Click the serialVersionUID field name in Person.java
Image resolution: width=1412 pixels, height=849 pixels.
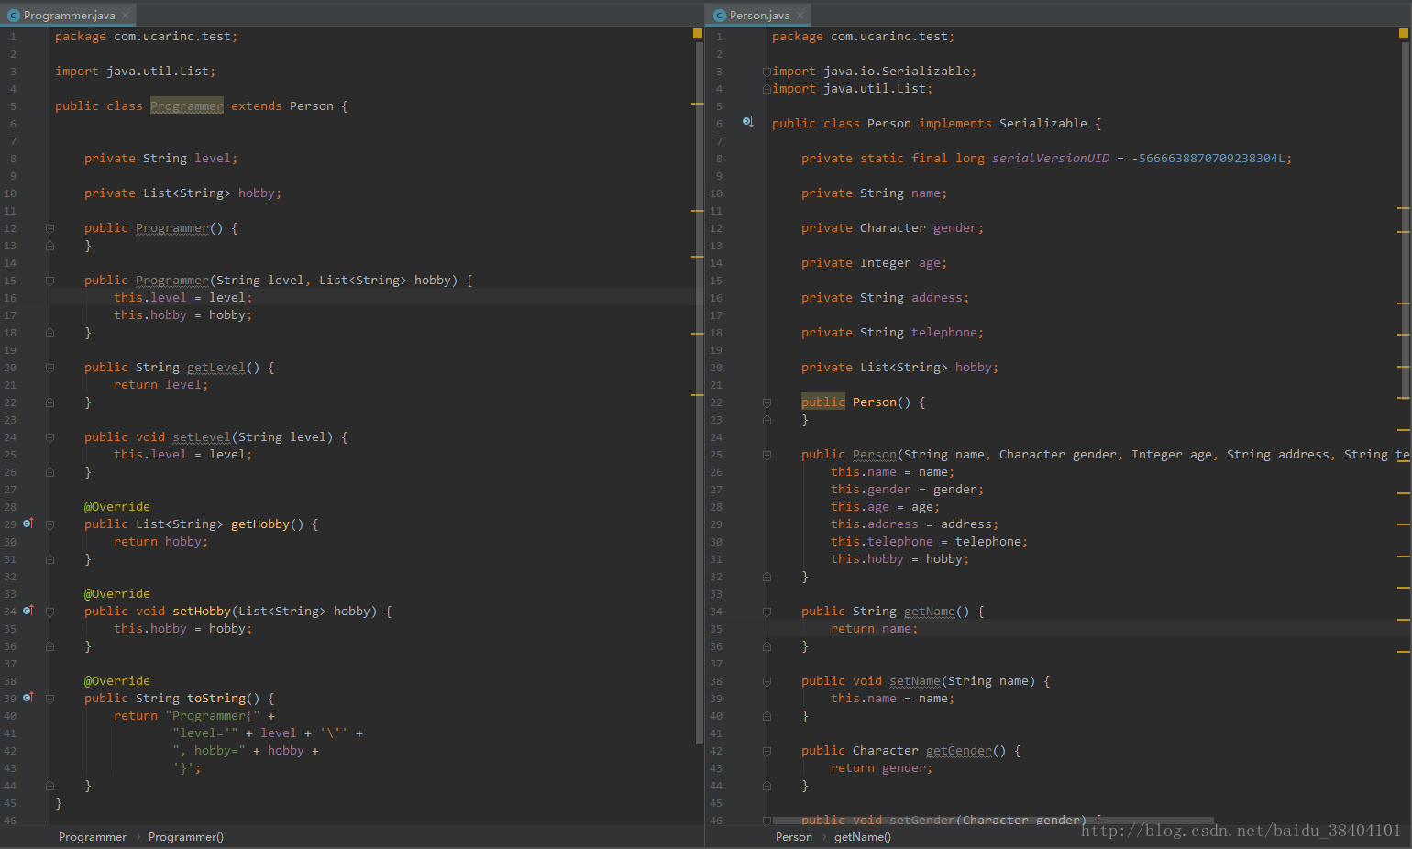(1050, 159)
